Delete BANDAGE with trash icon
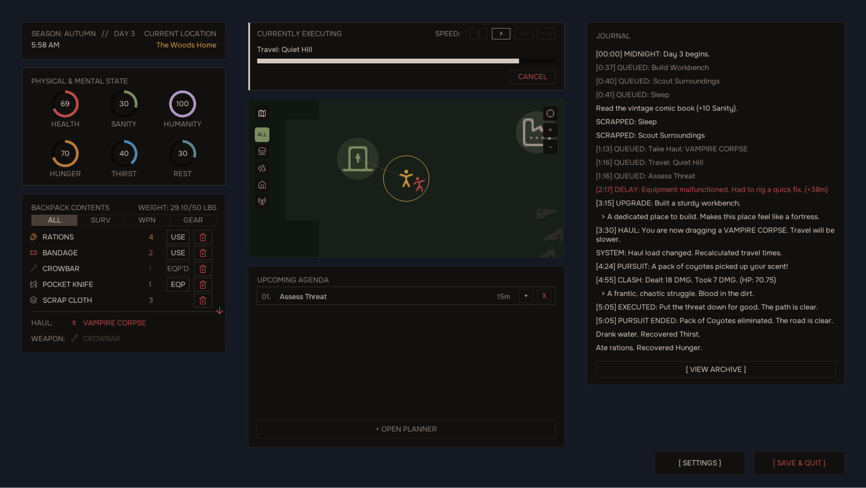866x488 pixels. coord(203,253)
